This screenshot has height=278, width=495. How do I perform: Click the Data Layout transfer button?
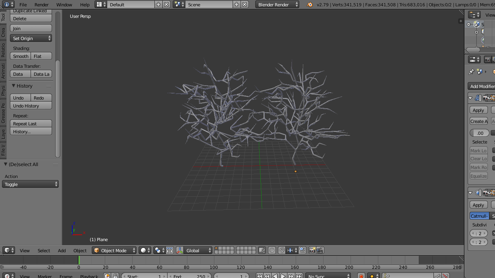[42, 74]
